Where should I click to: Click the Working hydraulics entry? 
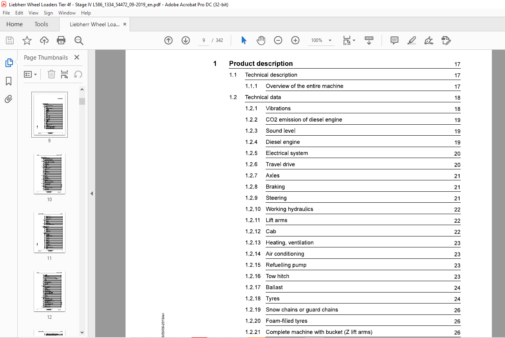tap(290, 209)
